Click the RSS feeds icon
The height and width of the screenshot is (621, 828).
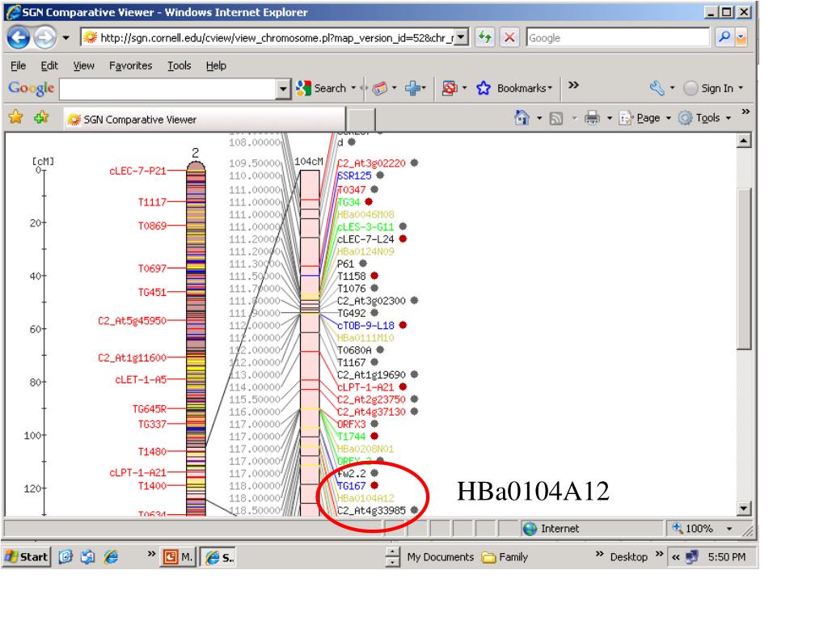[x=556, y=118]
